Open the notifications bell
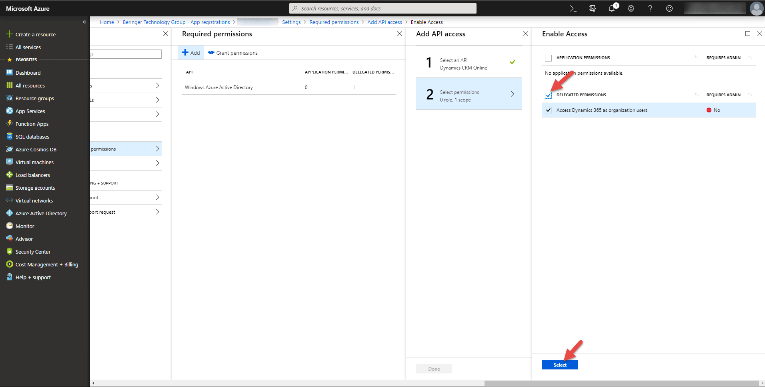The width and height of the screenshot is (765, 387). (x=612, y=8)
